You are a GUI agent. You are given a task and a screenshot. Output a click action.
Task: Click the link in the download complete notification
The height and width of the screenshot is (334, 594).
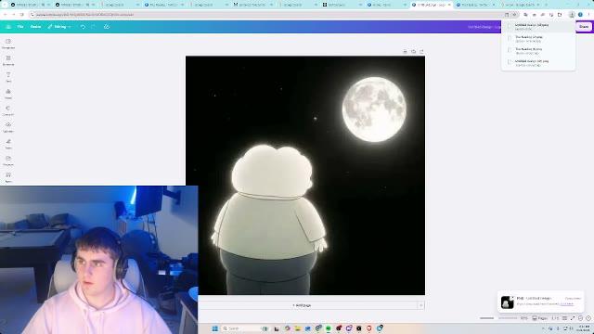567,304
